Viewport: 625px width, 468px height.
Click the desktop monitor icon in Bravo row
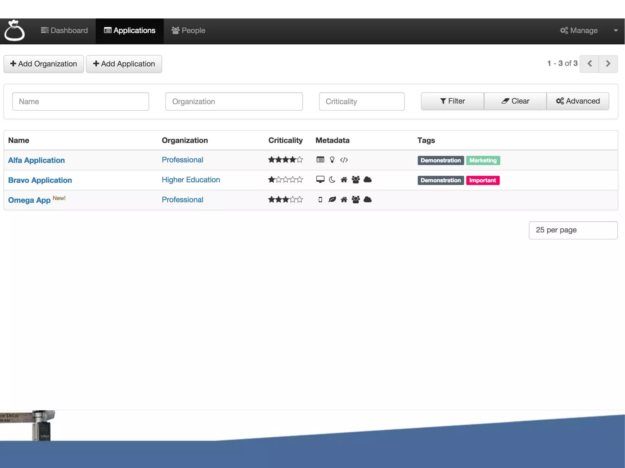(x=320, y=180)
